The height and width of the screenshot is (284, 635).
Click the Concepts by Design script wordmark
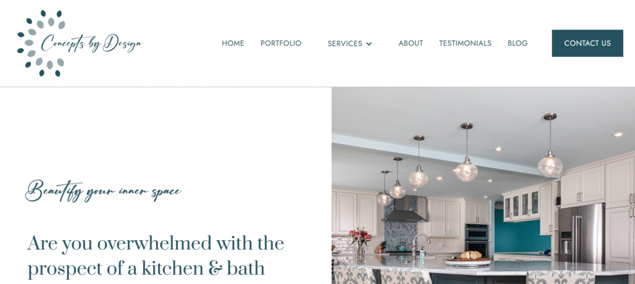click(92, 43)
